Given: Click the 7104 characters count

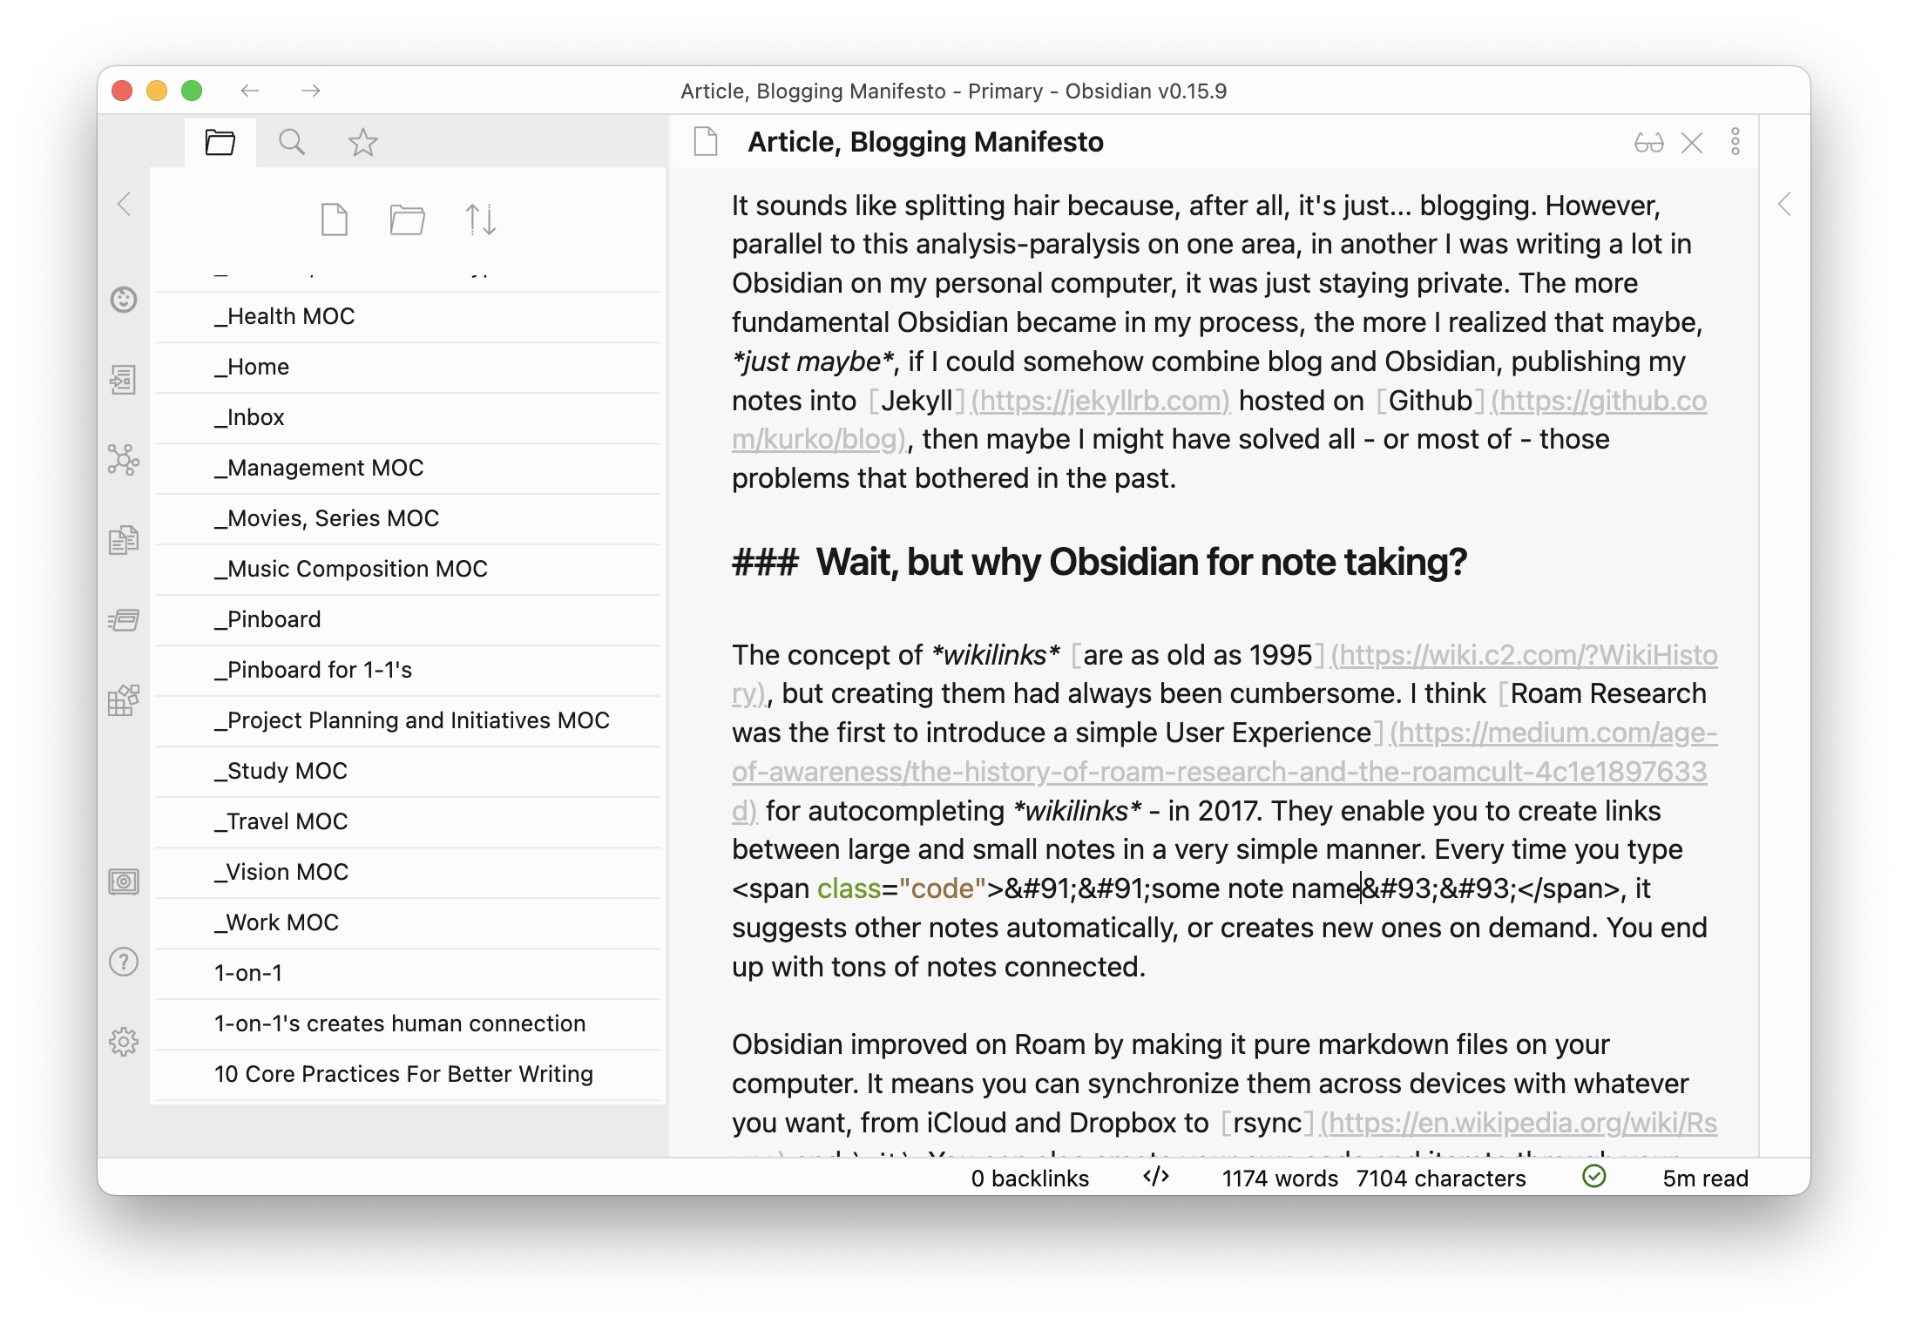Looking at the screenshot, I should [x=1441, y=1179].
